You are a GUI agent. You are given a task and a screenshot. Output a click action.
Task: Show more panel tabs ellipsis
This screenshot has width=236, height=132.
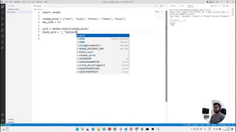(x=197, y=6)
